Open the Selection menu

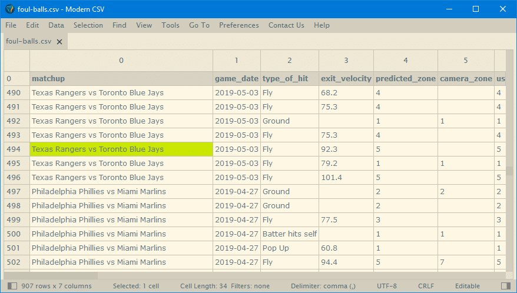coord(88,25)
